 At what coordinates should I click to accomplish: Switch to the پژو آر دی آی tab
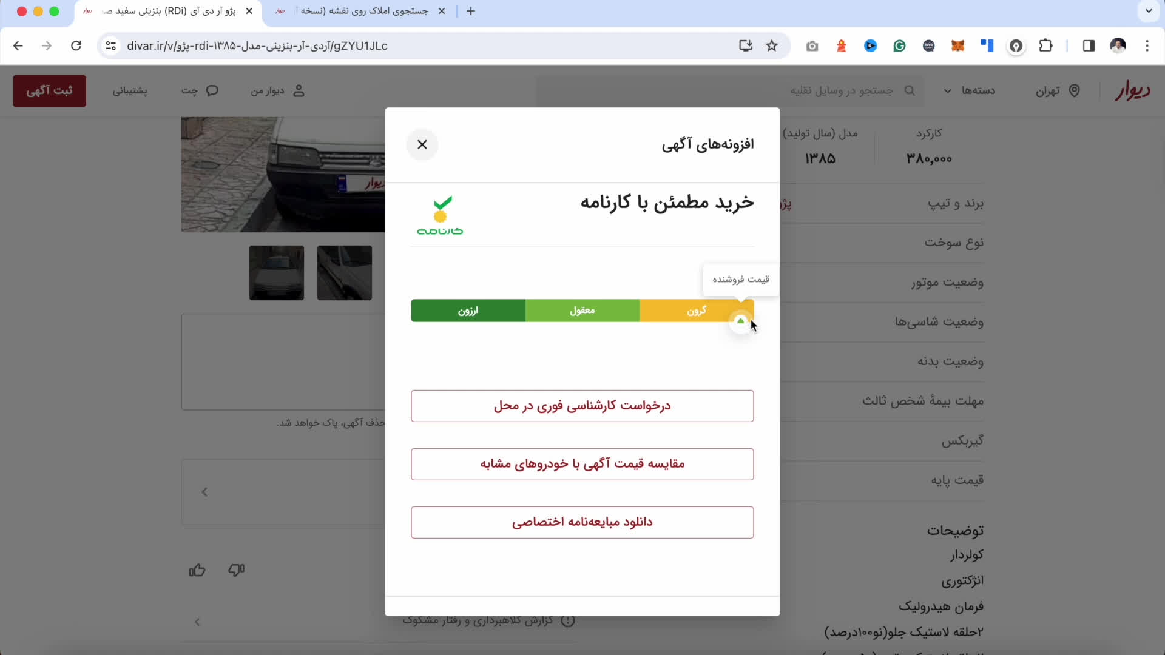pyautogui.click(x=169, y=11)
